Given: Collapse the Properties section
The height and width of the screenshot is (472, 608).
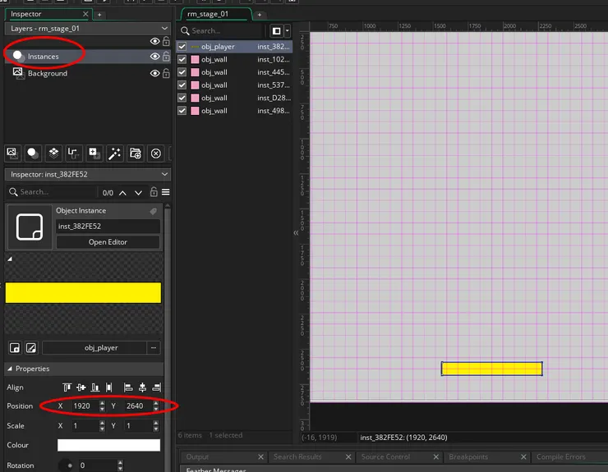Looking at the screenshot, I should [9, 369].
